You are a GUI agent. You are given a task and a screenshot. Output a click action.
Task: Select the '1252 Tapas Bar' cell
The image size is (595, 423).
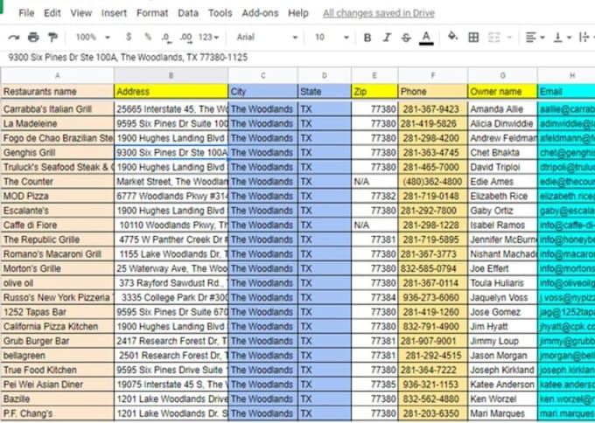coord(57,312)
